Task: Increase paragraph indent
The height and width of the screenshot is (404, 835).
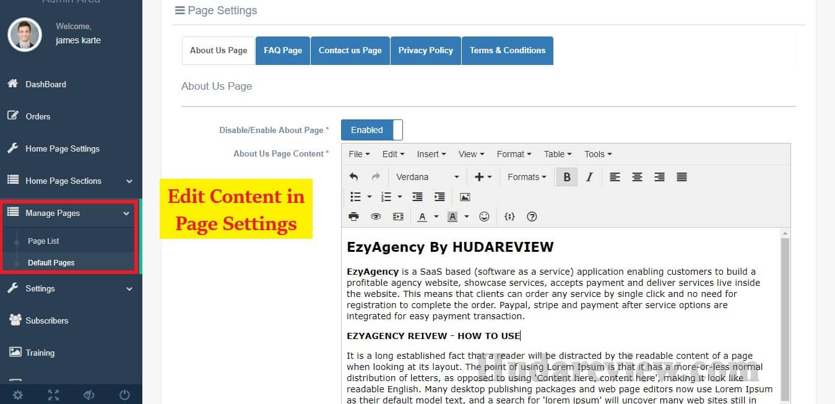Action: click(x=439, y=197)
